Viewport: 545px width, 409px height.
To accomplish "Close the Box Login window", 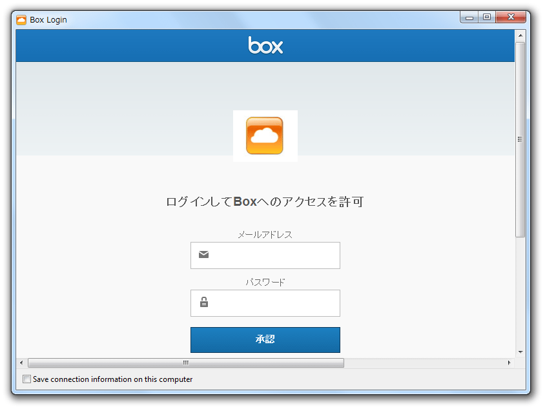I will point(511,17).
